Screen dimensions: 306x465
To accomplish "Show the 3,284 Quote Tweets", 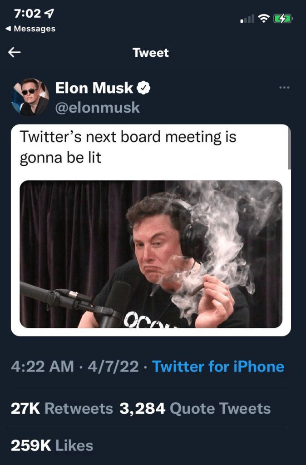I will click(x=195, y=408).
